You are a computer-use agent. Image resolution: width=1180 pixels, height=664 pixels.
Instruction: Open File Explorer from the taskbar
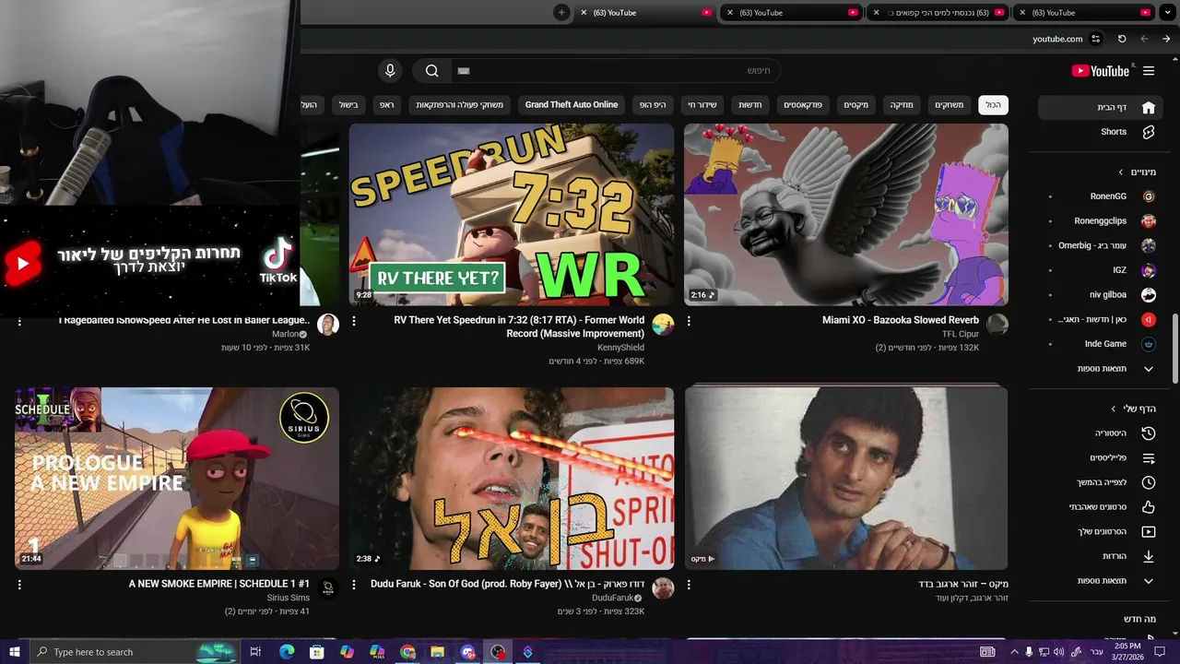[x=438, y=652]
